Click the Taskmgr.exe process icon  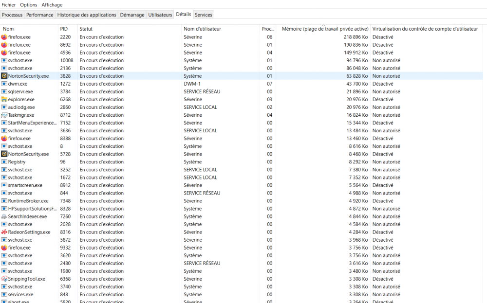4,115
